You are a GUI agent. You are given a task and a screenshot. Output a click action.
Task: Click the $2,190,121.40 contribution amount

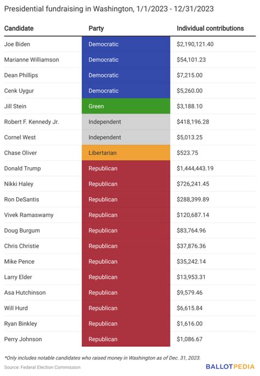pos(195,44)
